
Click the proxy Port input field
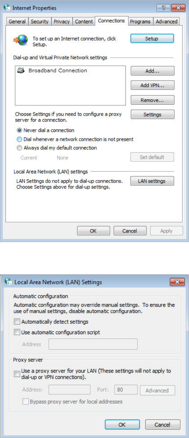126,390
